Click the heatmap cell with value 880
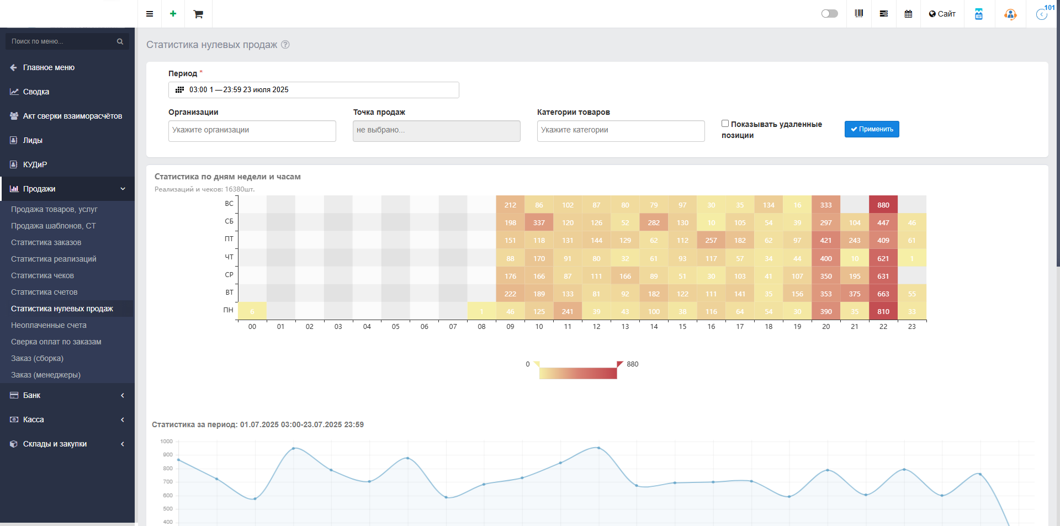 (883, 205)
